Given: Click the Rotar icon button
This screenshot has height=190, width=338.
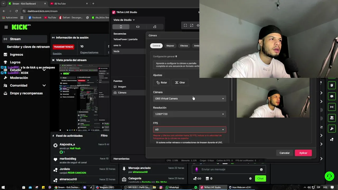Looking at the screenshot, I should (162, 83).
